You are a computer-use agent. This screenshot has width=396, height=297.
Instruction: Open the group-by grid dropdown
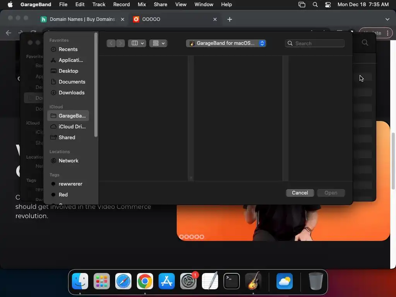(158, 43)
